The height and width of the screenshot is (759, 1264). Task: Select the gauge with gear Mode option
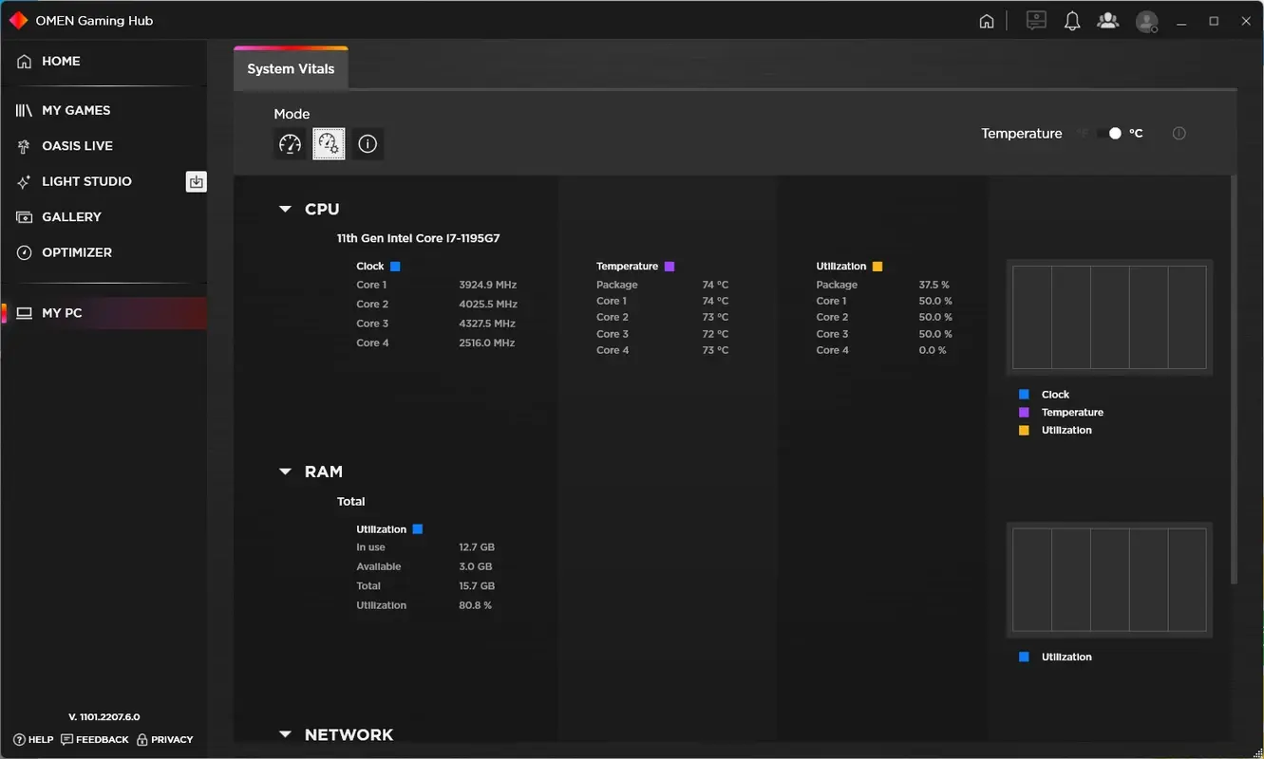click(x=329, y=143)
